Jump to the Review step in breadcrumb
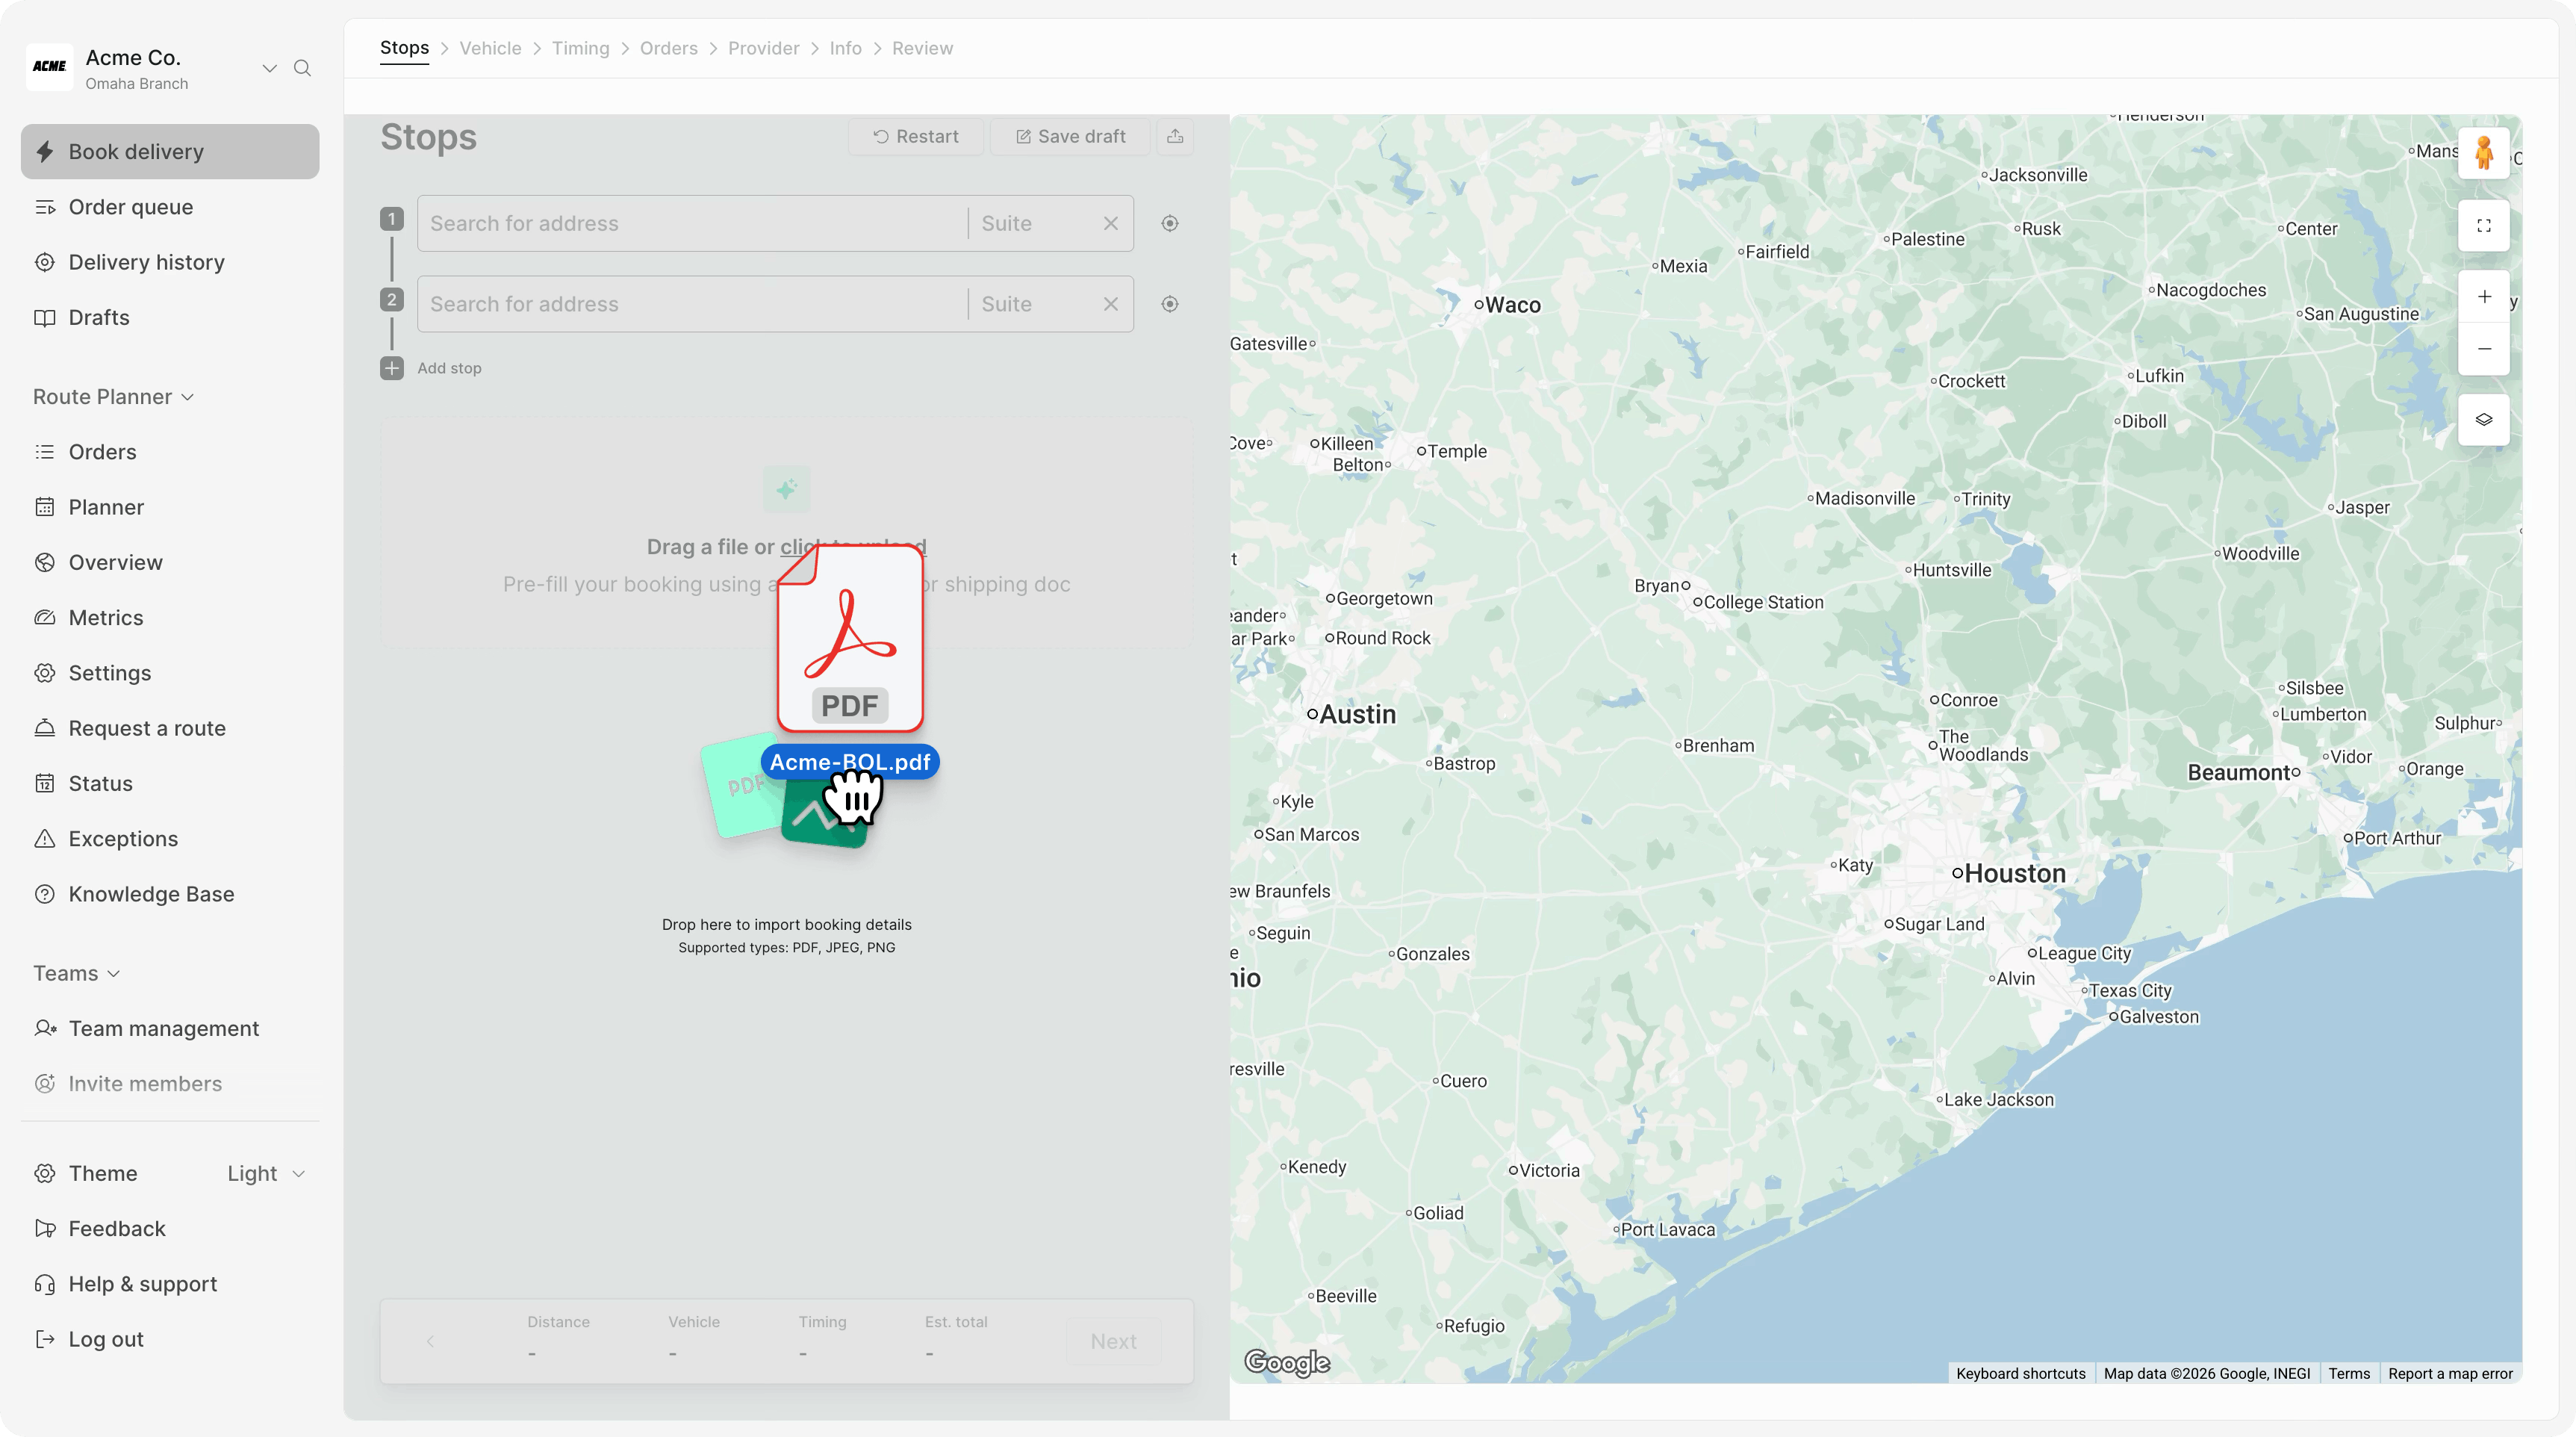The width and height of the screenshot is (2576, 1437). coord(922,48)
